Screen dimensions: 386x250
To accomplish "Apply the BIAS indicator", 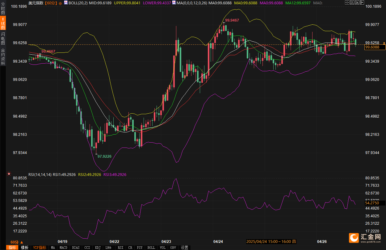I will tap(76, 248).
